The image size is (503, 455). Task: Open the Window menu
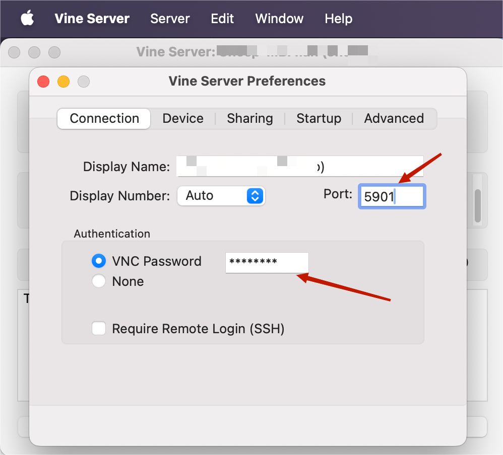point(279,19)
